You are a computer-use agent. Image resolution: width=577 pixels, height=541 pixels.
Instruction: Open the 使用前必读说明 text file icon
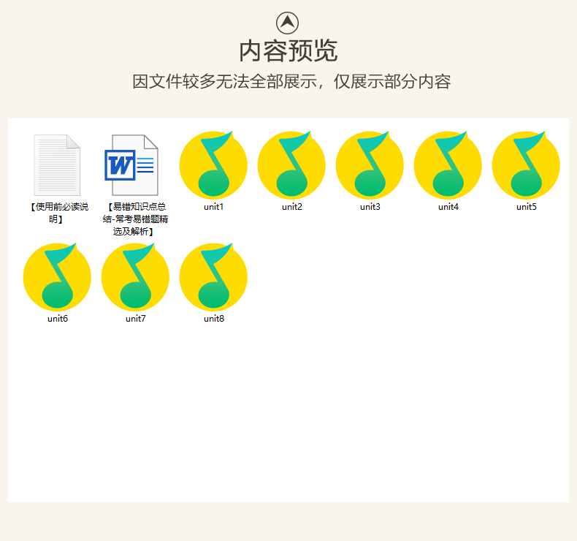(x=57, y=165)
